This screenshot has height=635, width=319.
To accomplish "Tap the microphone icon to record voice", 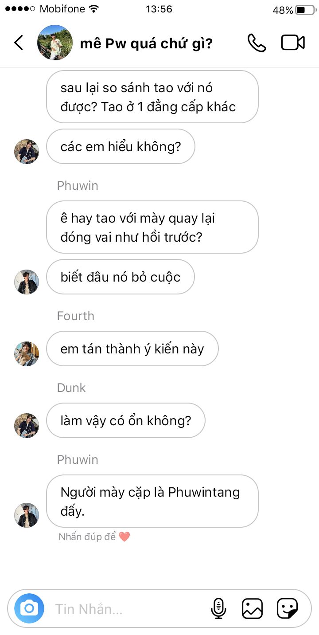I will pyautogui.click(x=218, y=608).
